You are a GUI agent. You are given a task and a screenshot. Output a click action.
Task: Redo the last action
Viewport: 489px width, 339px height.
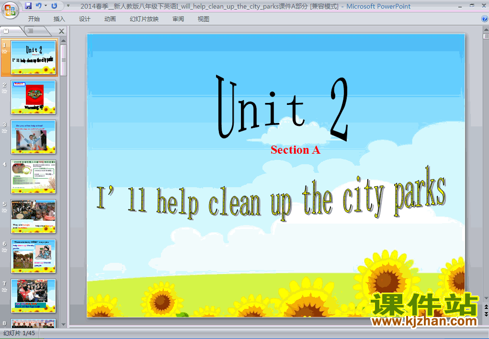54,6
